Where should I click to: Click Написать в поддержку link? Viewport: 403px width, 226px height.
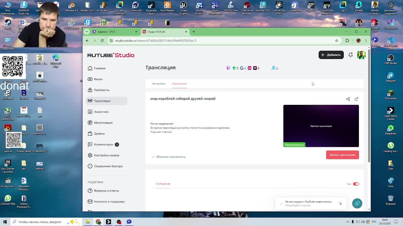[x=106, y=202]
